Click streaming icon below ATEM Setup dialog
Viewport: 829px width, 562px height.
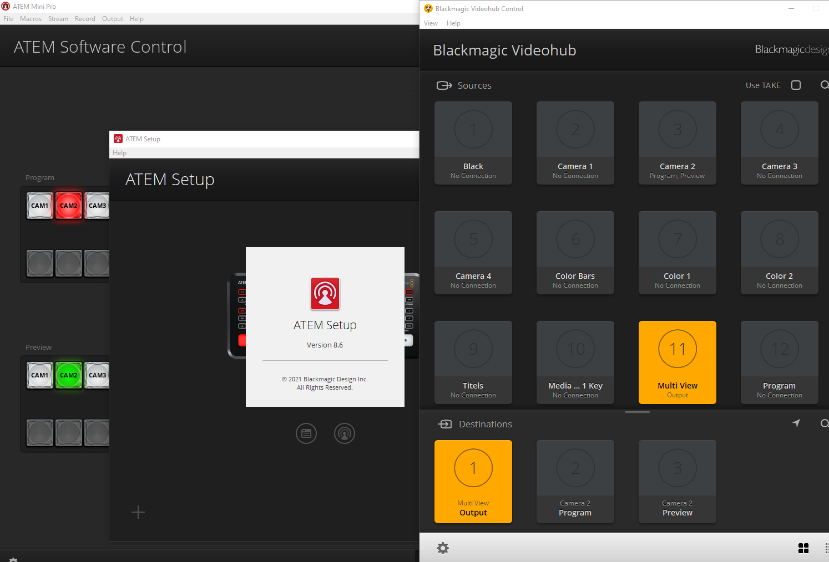click(345, 433)
